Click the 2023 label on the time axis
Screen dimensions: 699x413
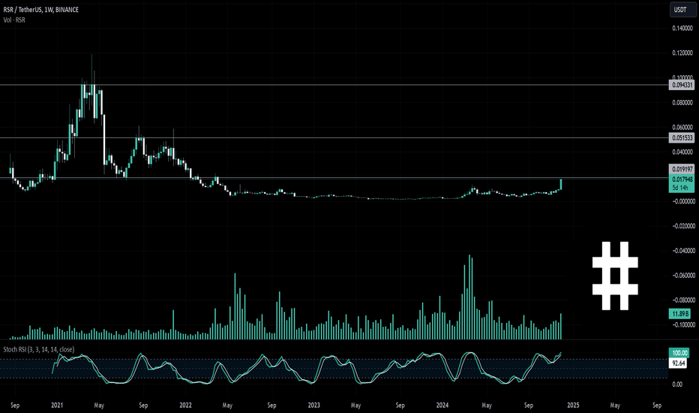pos(313,405)
